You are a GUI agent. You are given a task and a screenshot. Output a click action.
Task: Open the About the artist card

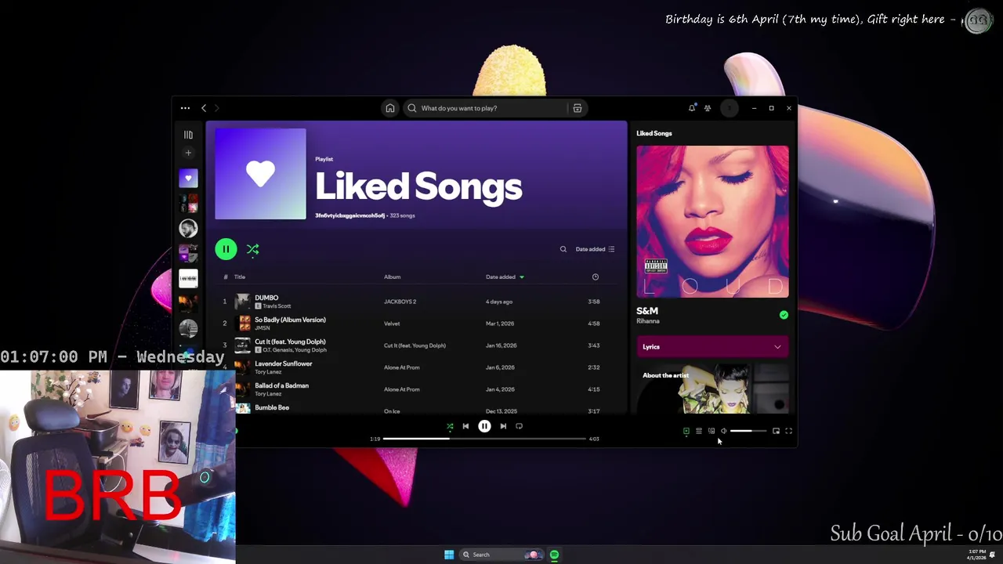pos(712,389)
